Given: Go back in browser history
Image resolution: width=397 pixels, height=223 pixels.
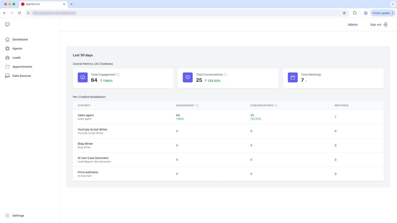Looking at the screenshot, I should (5, 13).
